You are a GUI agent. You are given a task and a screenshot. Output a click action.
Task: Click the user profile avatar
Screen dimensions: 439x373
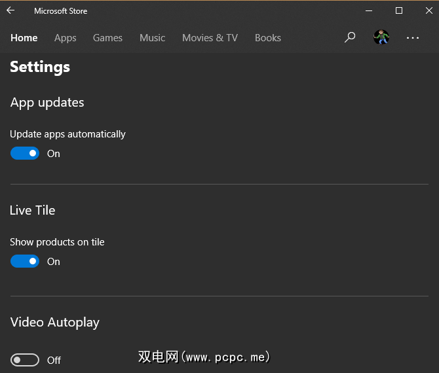[x=381, y=37]
